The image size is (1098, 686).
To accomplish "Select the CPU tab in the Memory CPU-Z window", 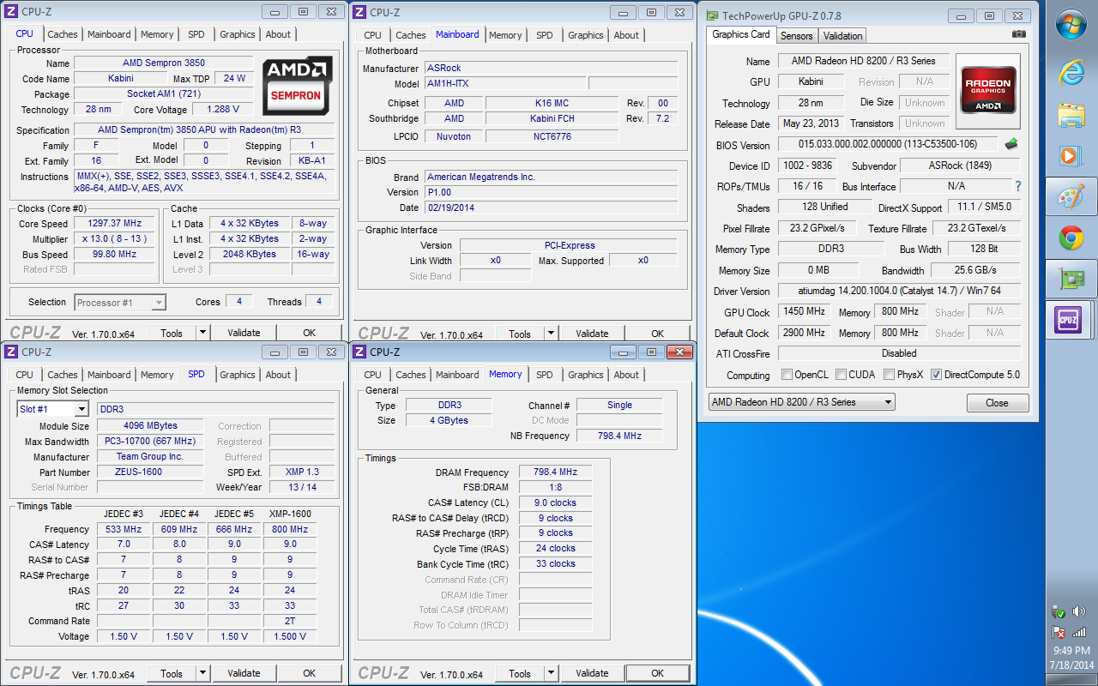I will 372,375.
